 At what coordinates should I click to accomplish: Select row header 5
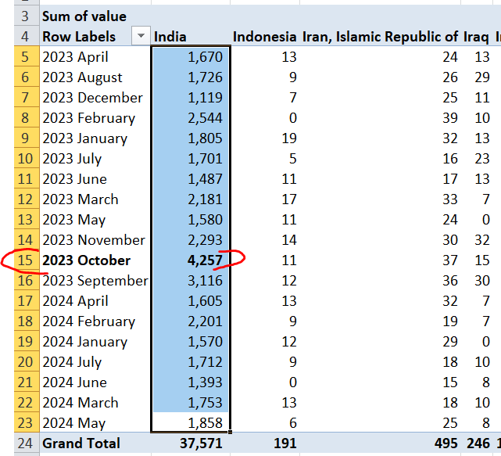(27, 57)
